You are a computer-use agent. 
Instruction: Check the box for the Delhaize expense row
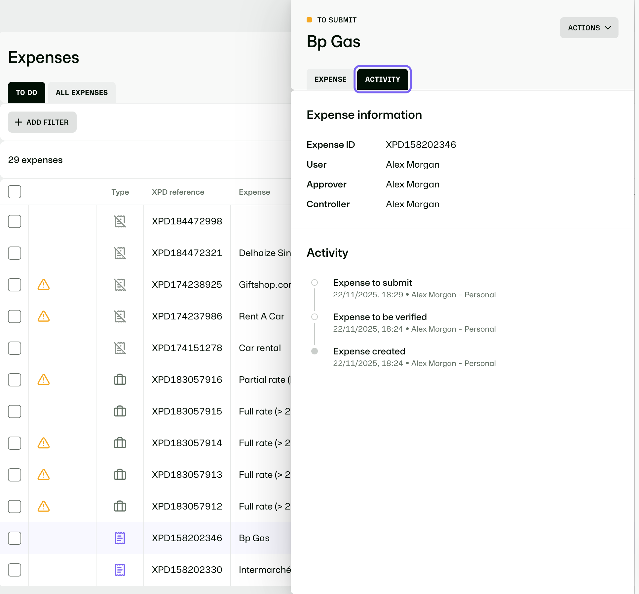click(15, 253)
